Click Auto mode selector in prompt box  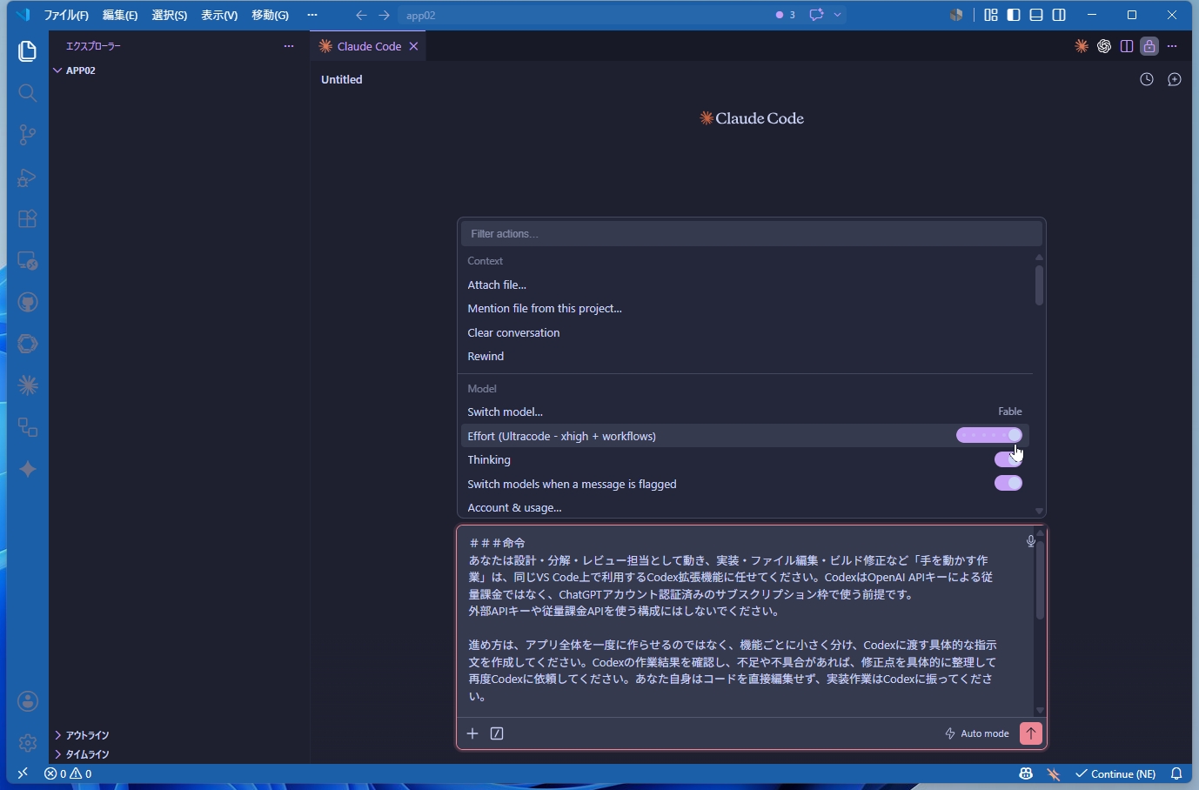pyautogui.click(x=977, y=733)
